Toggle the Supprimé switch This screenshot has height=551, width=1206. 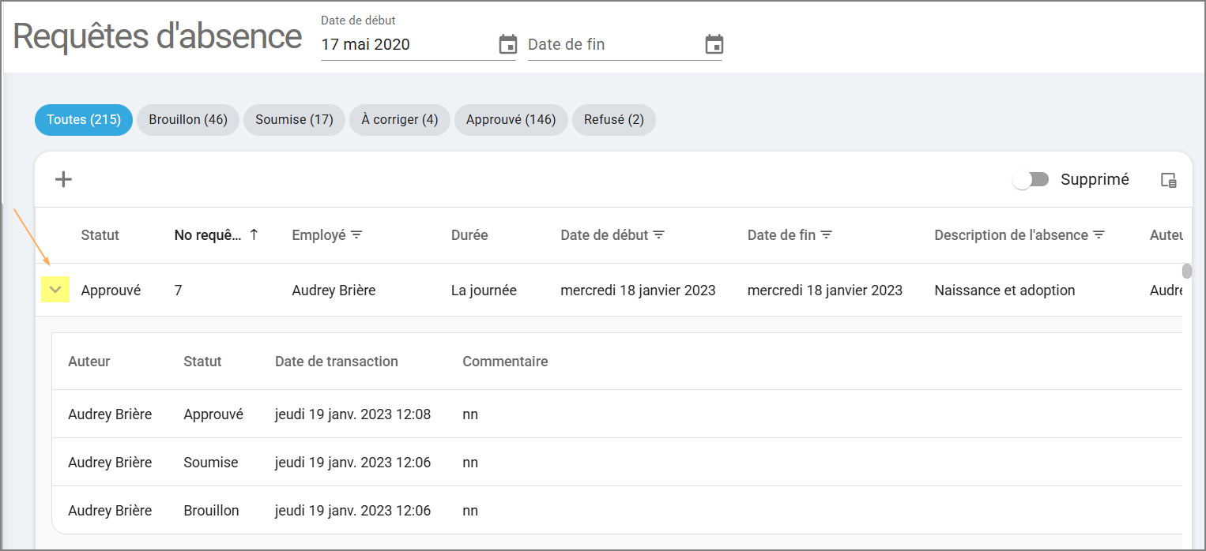pos(1031,180)
